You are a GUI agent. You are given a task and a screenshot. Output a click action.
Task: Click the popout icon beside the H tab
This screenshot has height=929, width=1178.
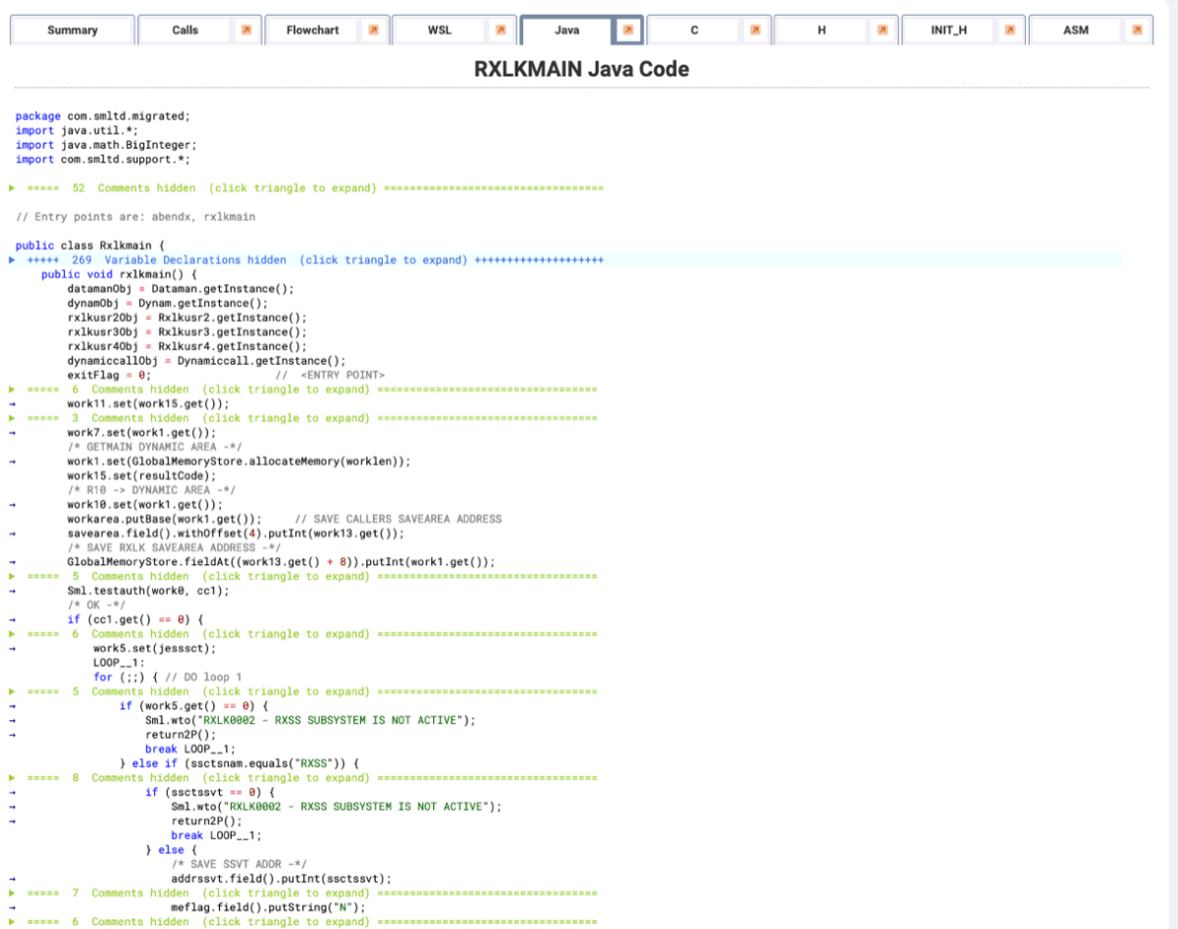882,30
